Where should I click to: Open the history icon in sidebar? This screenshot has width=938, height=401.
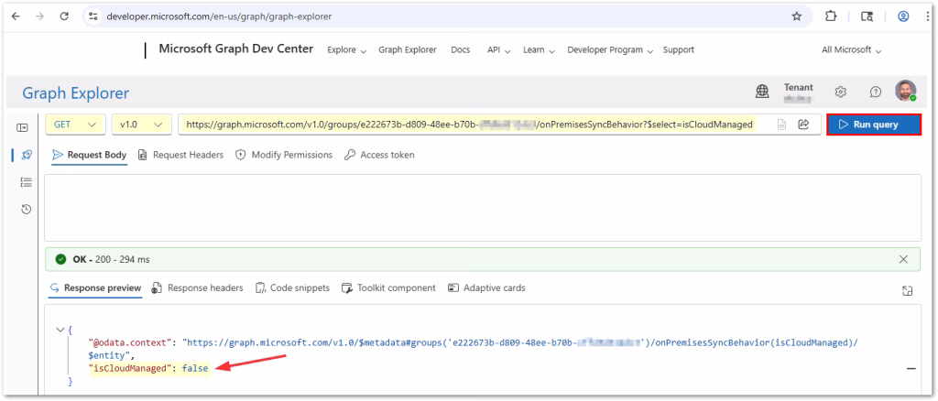point(27,210)
